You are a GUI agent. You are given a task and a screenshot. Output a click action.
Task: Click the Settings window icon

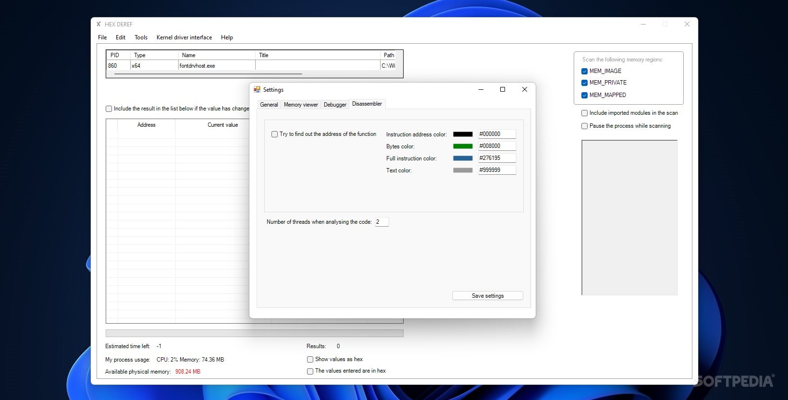257,90
